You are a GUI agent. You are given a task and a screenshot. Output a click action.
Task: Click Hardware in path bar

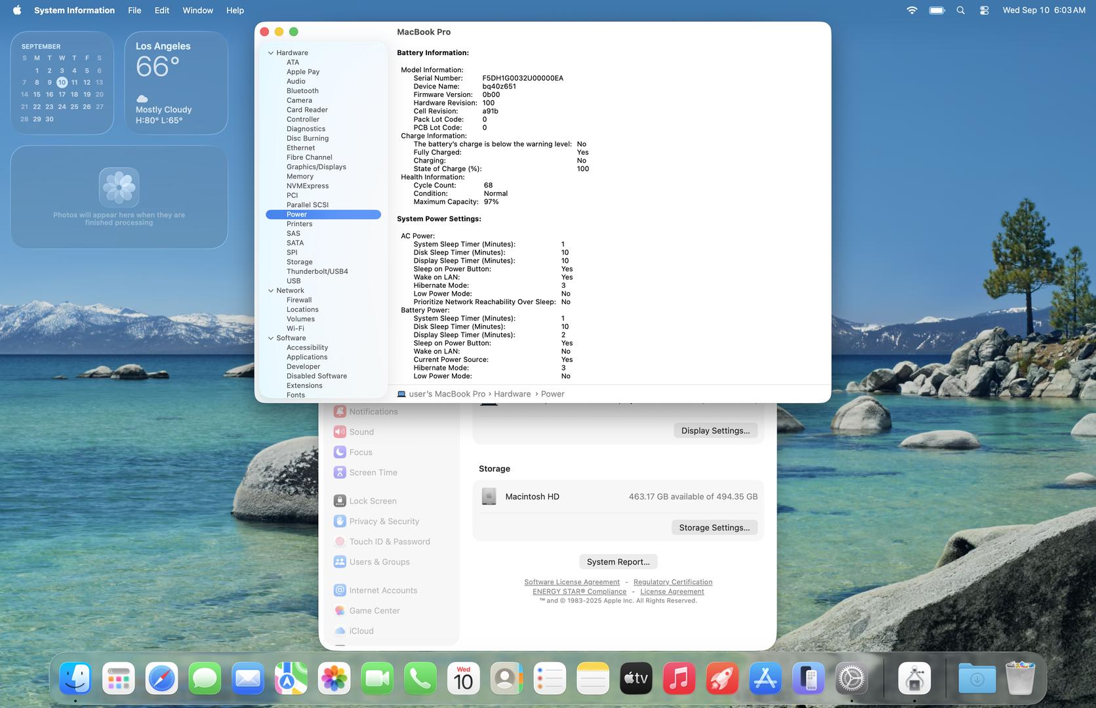click(x=512, y=394)
